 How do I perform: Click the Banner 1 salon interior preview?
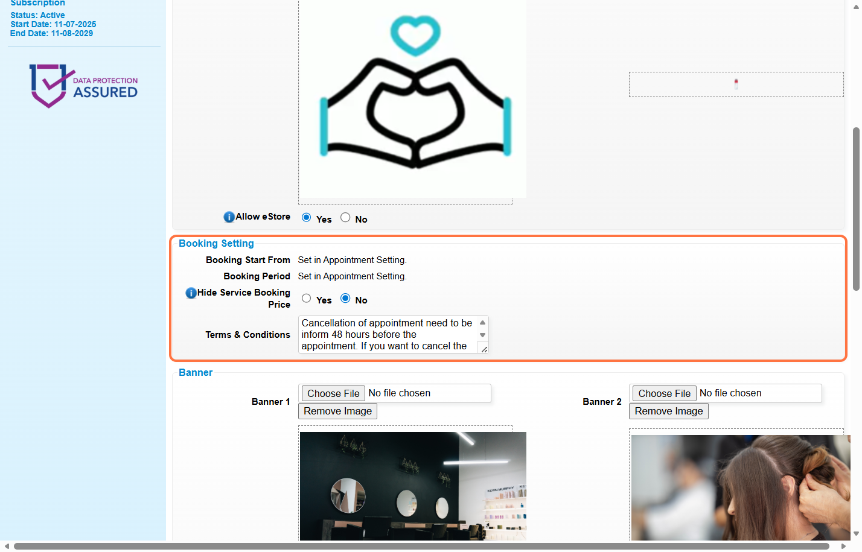[x=413, y=486]
